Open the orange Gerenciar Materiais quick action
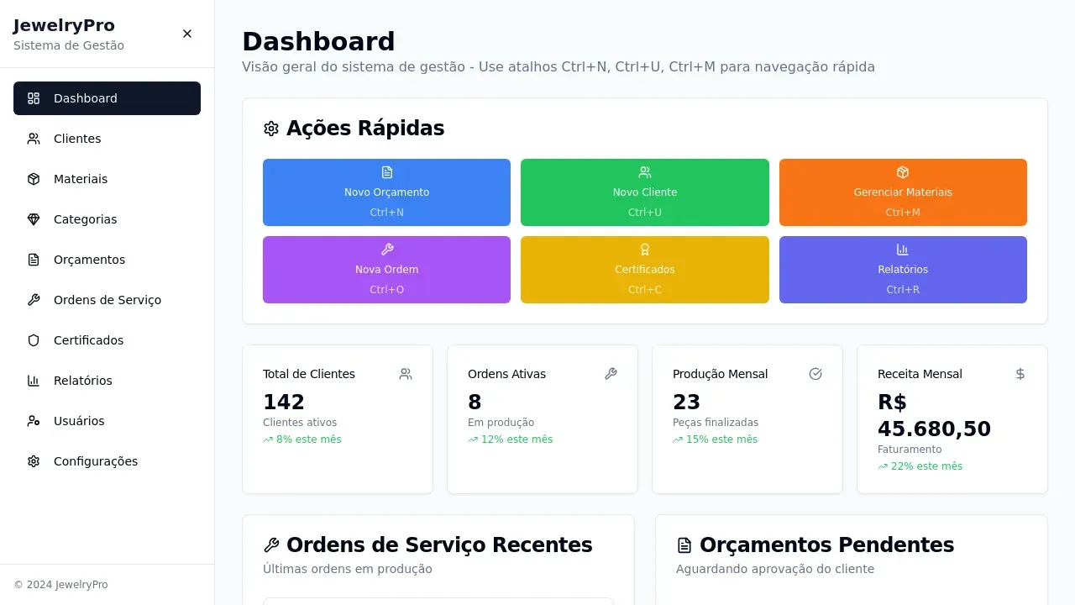The height and width of the screenshot is (605, 1075). [903, 192]
